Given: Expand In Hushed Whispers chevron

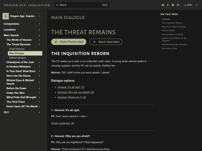Looking at the screenshot, I should (x=39, y=67).
